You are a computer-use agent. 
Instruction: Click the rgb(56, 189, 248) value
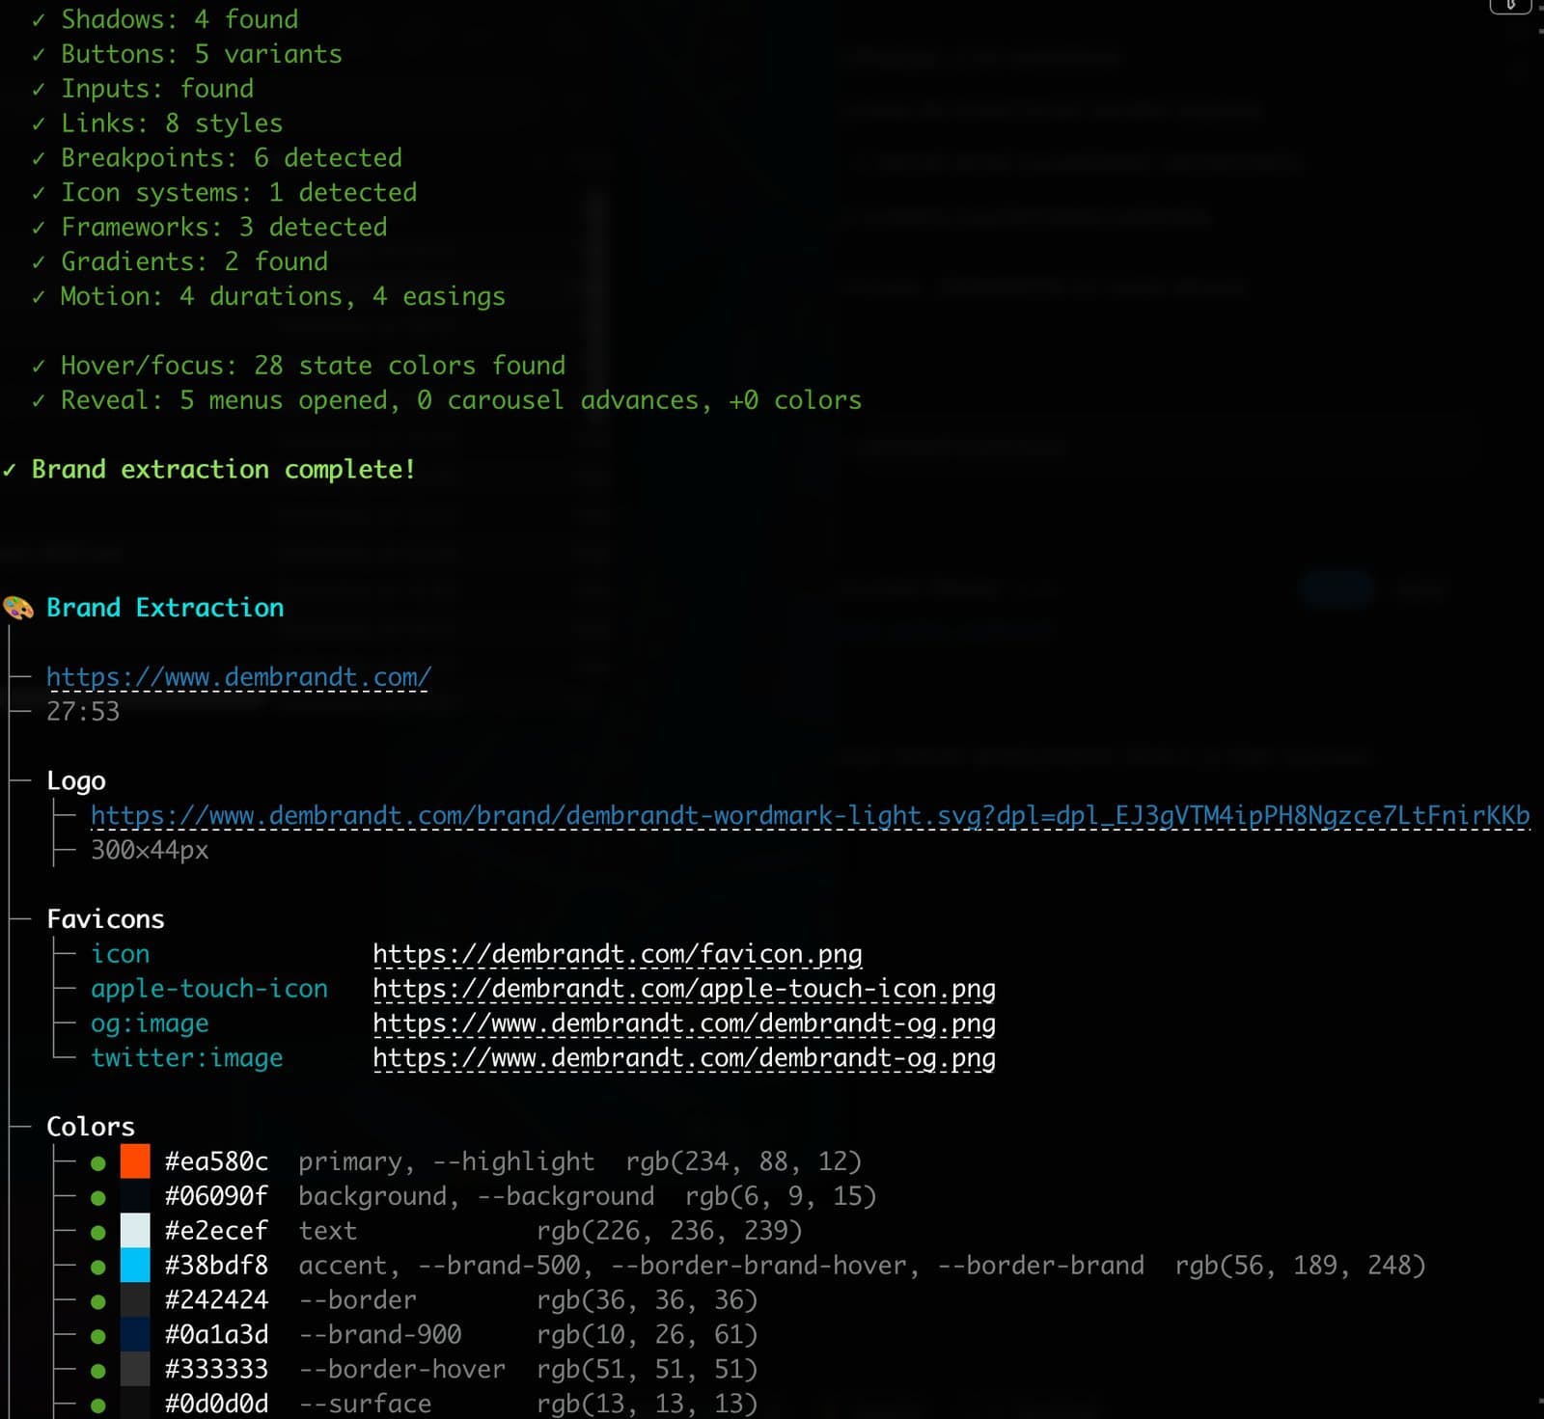click(1300, 1266)
